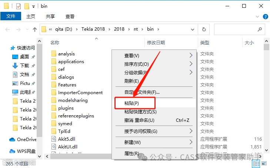Select the TplEd folder icon
Screen dimensions: 270x168
pos(54,131)
